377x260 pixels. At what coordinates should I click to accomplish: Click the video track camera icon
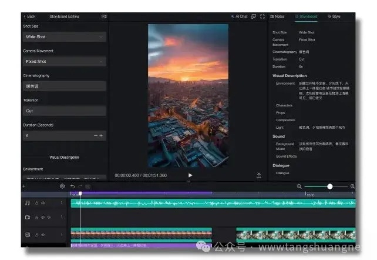[x=28, y=217]
